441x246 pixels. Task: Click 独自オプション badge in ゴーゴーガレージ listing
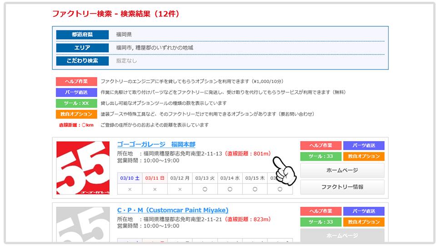click(363, 156)
